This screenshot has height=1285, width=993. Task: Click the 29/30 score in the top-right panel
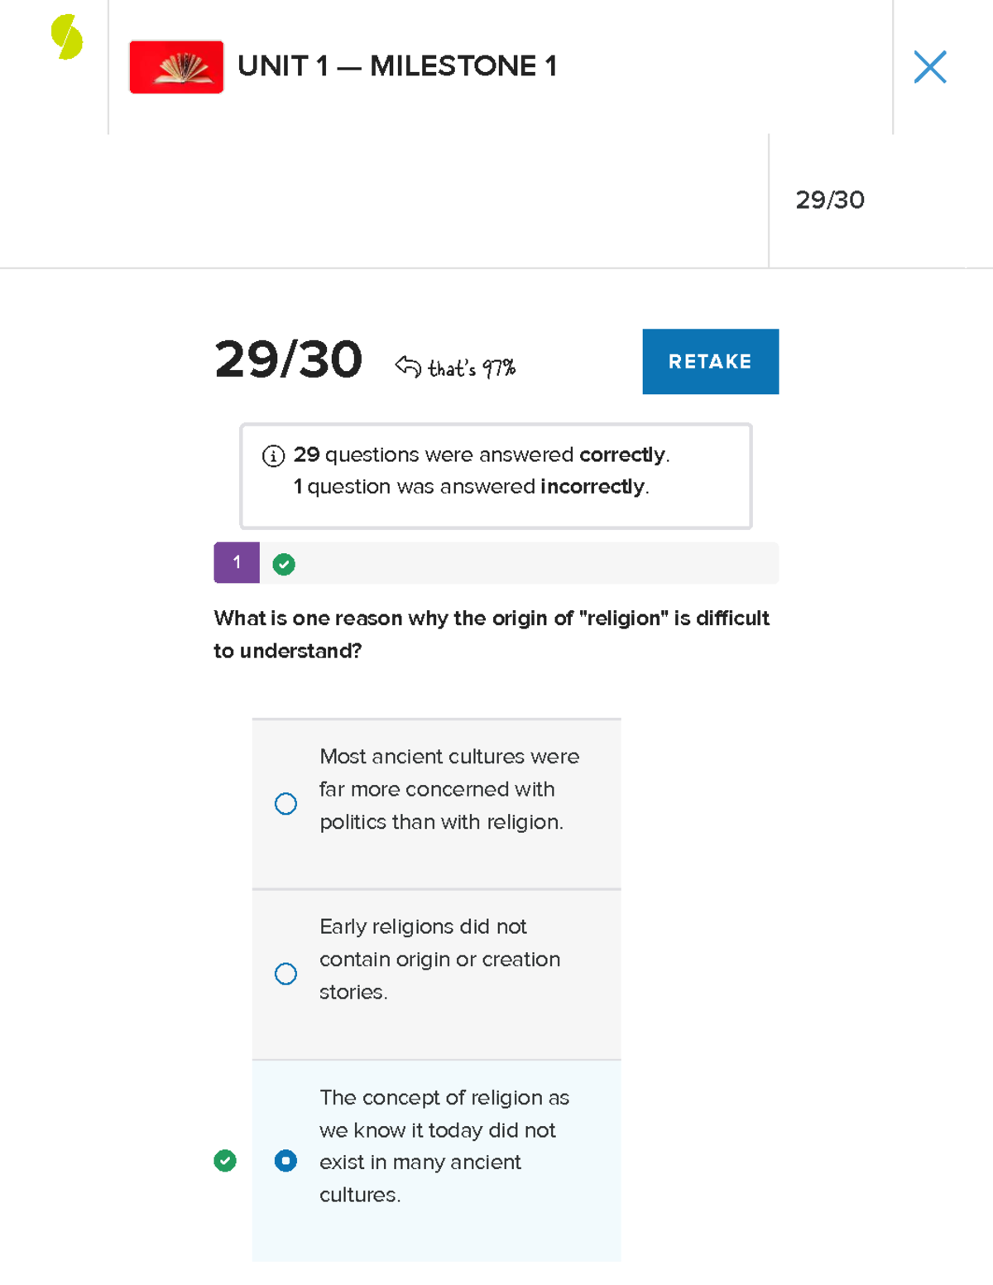(x=830, y=200)
